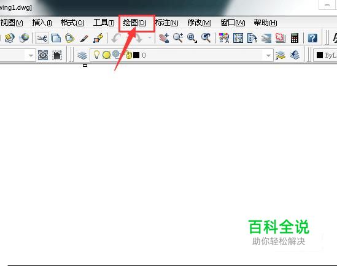Open the 绘图(D) menu
The width and height of the screenshot is (337, 266).
(135, 23)
